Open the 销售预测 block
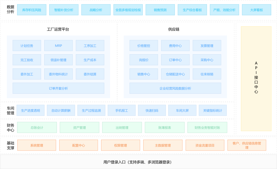The height and width of the screenshot is (169, 277). [x=160, y=10]
